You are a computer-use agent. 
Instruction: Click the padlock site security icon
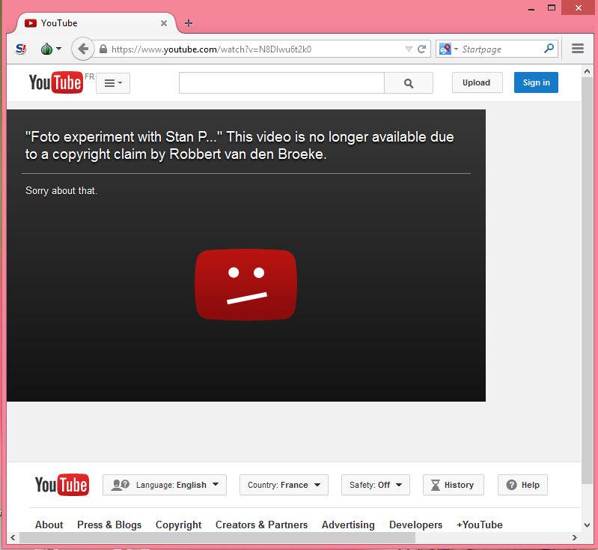pyautogui.click(x=103, y=49)
